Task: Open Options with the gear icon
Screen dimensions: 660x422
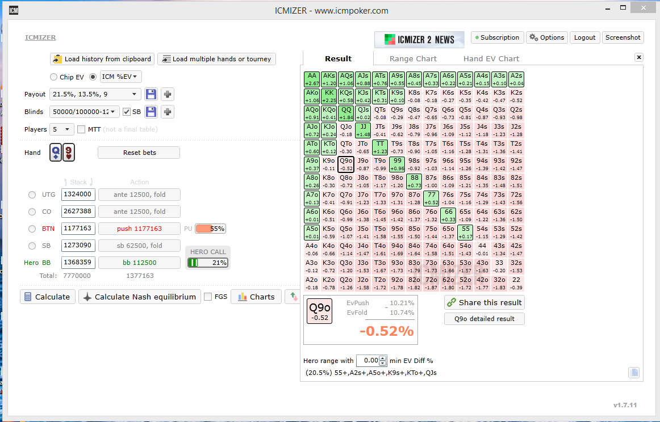Action: coord(547,37)
